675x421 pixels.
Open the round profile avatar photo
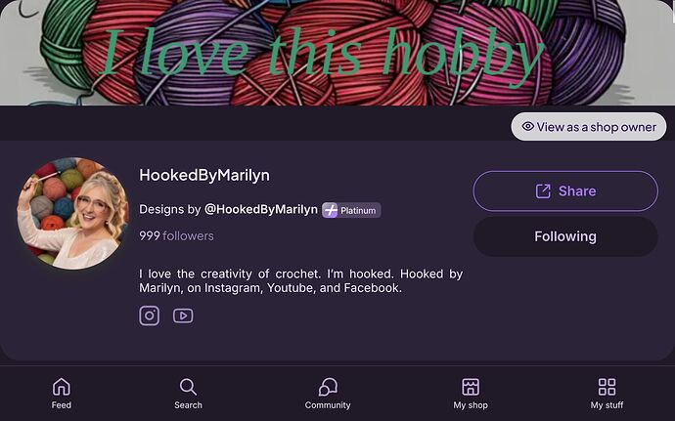click(72, 212)
